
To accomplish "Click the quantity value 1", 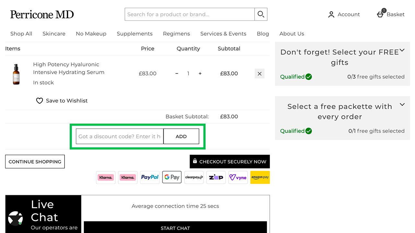I will point(188,73).
